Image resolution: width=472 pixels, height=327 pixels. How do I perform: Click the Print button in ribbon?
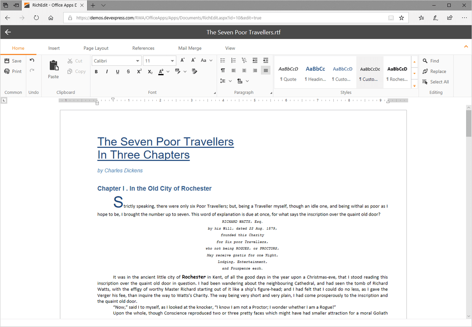tap(13, 71)
